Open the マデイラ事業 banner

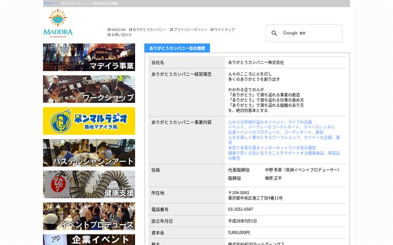89,57
